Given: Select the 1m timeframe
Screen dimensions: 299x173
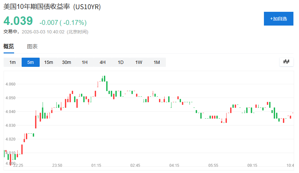Looking at the screenshot, I should (x=12, y=62).
